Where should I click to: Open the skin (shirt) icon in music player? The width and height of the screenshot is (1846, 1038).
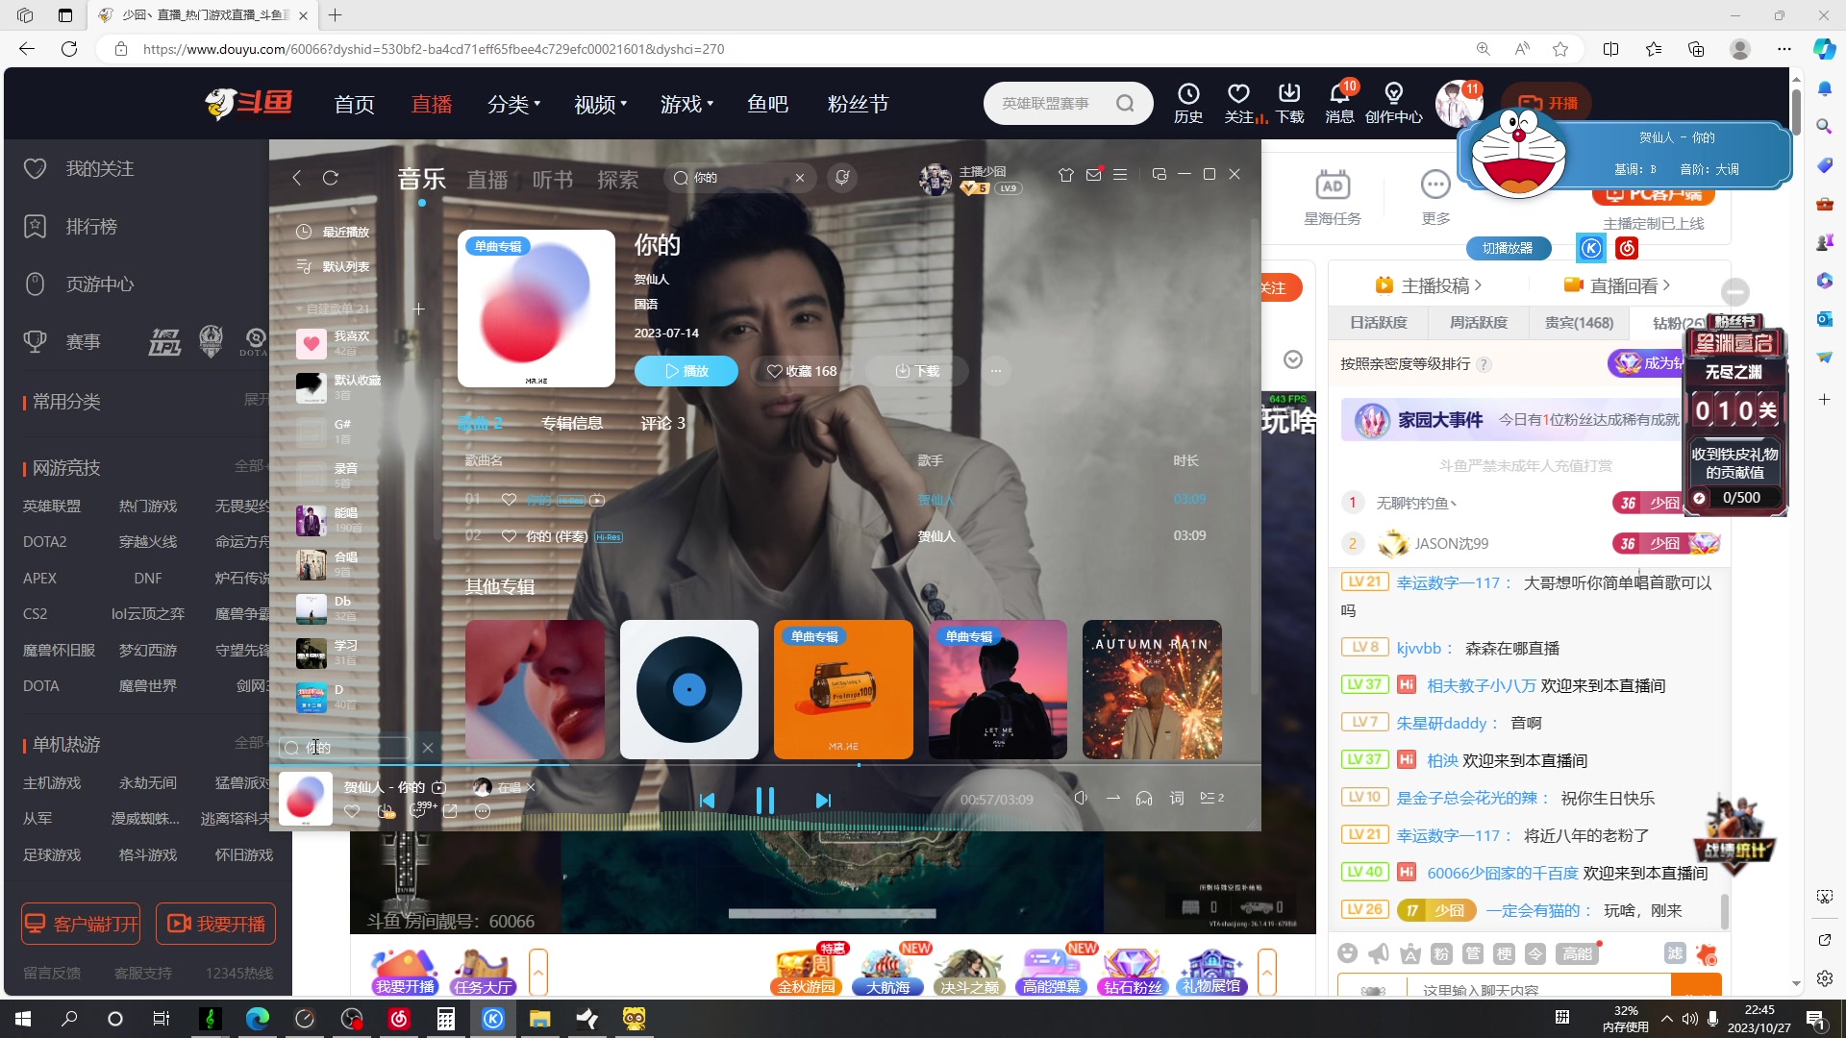tap(1065, 175)
